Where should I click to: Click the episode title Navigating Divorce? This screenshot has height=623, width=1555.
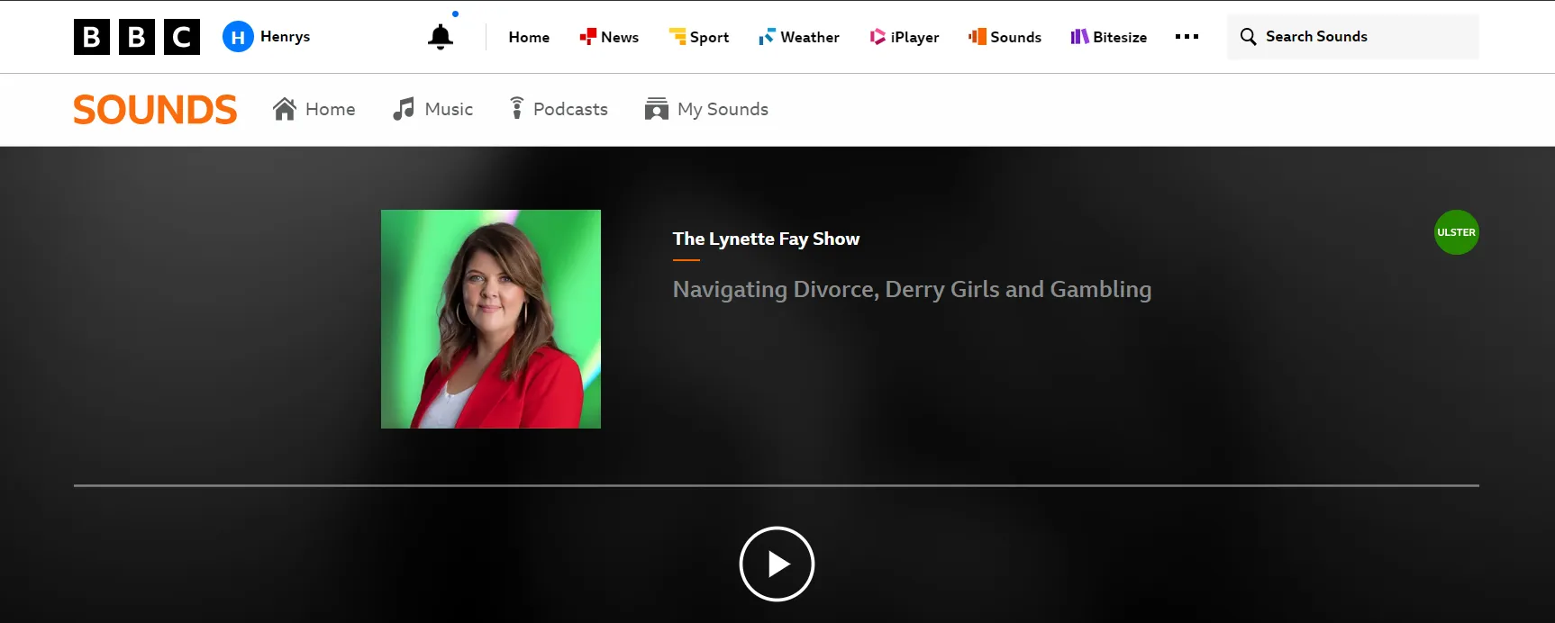[912, 290]
